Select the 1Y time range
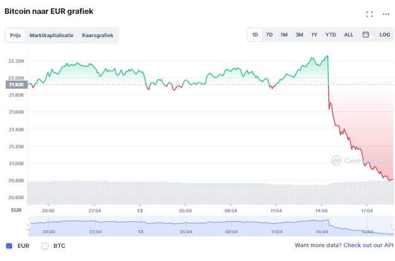 tap(314, 35)
